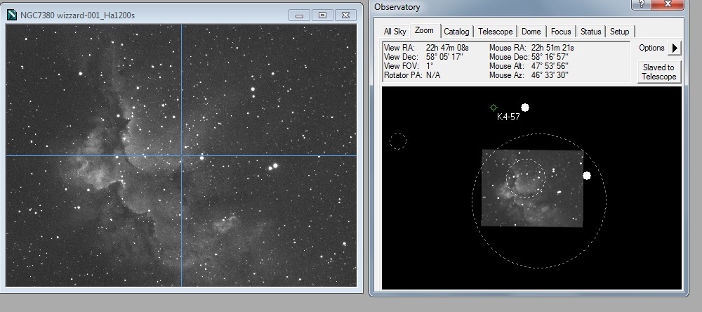
Task: Select the bright star next to K4-57
Action: click(524, 108)
